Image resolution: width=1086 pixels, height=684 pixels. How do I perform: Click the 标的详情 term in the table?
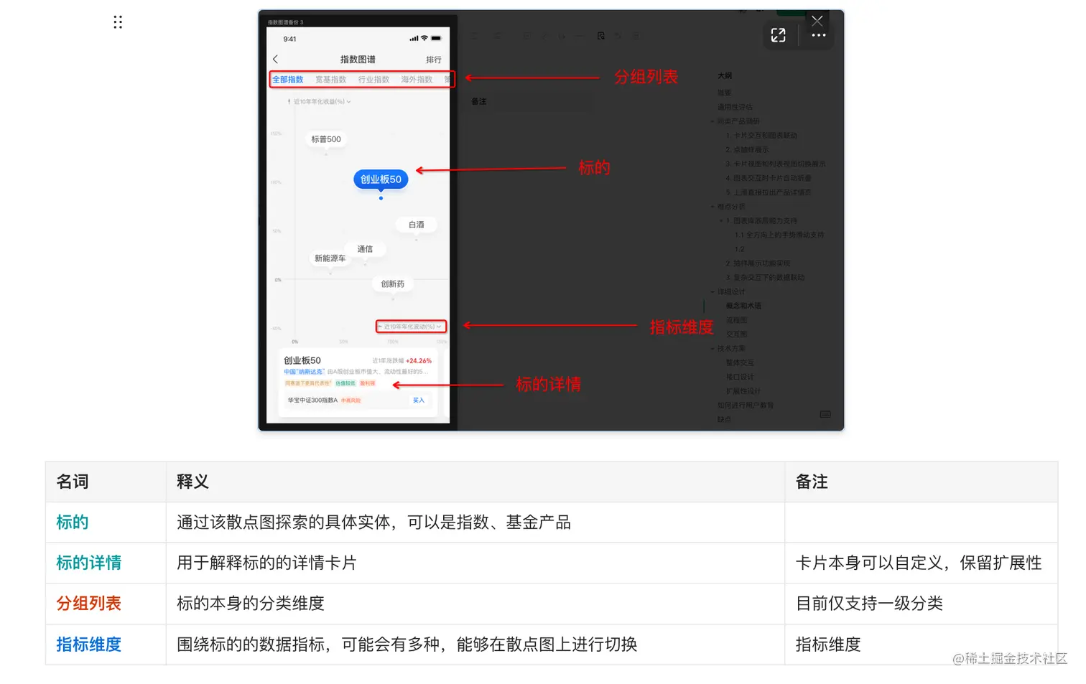[x=89, y=563]
